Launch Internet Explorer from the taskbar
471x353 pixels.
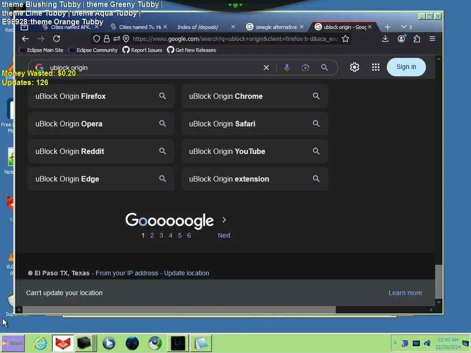click(40, 343)
